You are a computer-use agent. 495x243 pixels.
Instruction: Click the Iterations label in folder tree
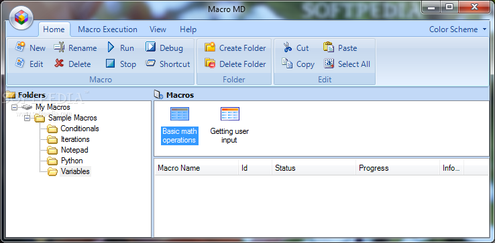[75, 139]
